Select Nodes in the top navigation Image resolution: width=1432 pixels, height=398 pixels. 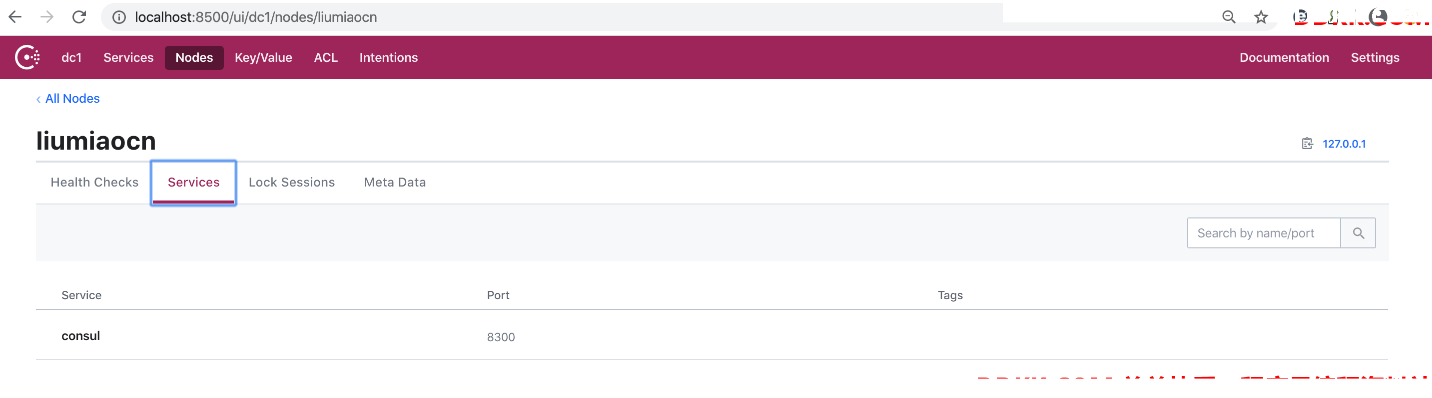tap(194, 58)
